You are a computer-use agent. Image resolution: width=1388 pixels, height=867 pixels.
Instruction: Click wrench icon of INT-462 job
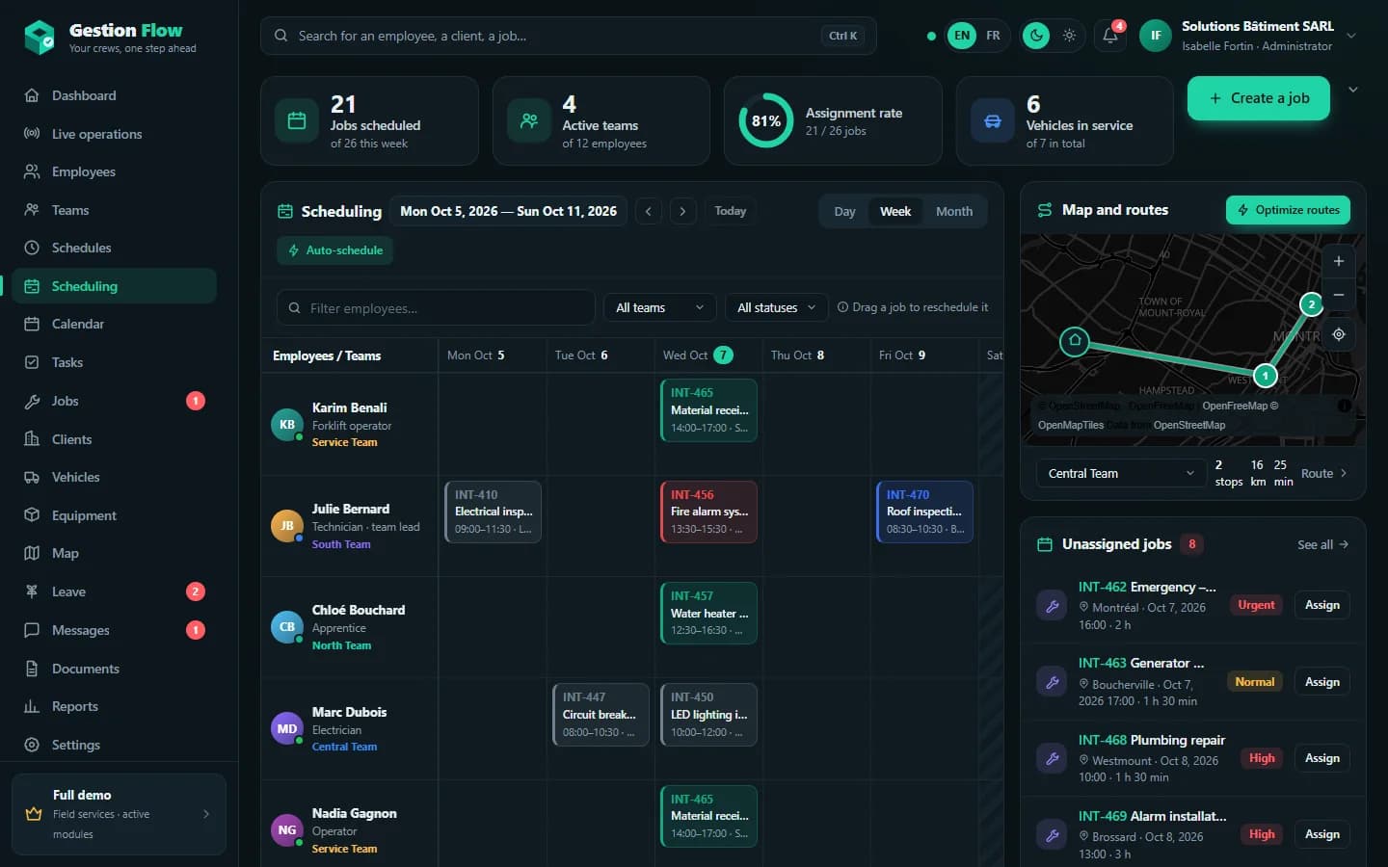(x=1052, y=606)
